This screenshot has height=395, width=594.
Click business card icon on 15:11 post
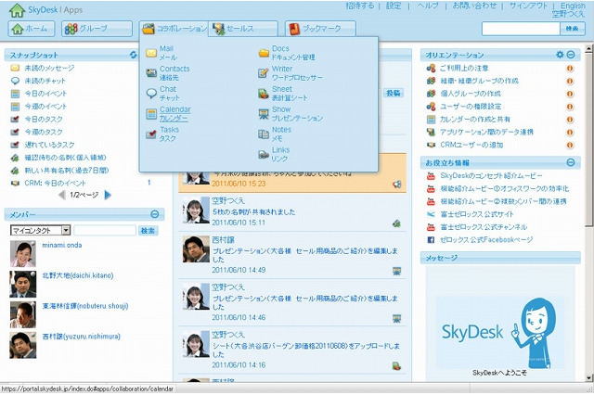pos(396,223)
